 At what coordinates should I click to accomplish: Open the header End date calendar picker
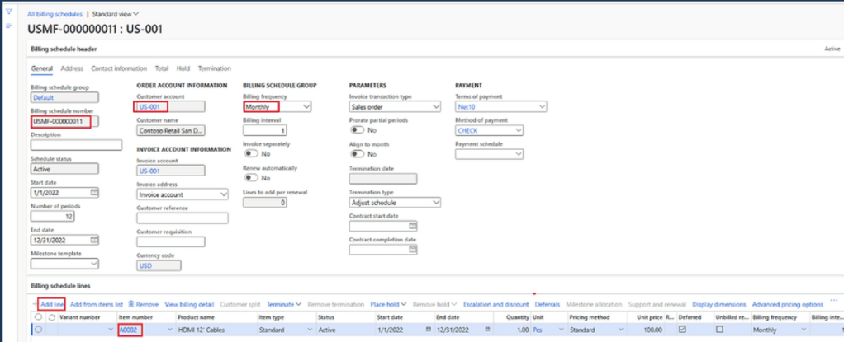tap(94, 239)
